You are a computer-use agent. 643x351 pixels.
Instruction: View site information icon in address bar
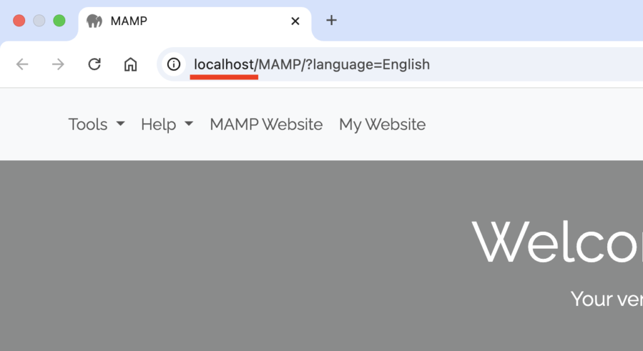[173, 64]
